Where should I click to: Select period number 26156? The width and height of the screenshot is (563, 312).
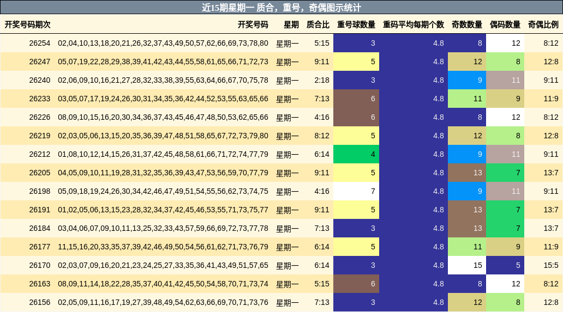40,302
